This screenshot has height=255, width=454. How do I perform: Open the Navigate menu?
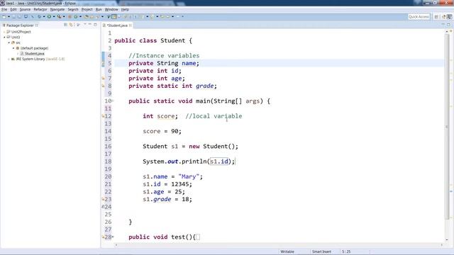(57, 9)
